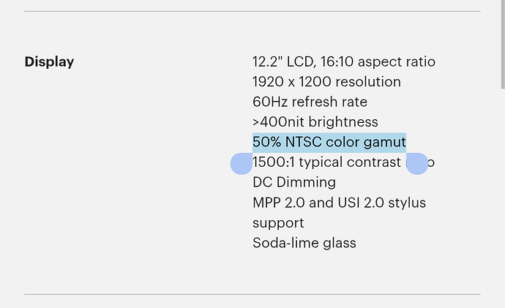Tap the right text selection handle
The width and height of the screenshot is (505, 308).
click(x=417, y=163)
